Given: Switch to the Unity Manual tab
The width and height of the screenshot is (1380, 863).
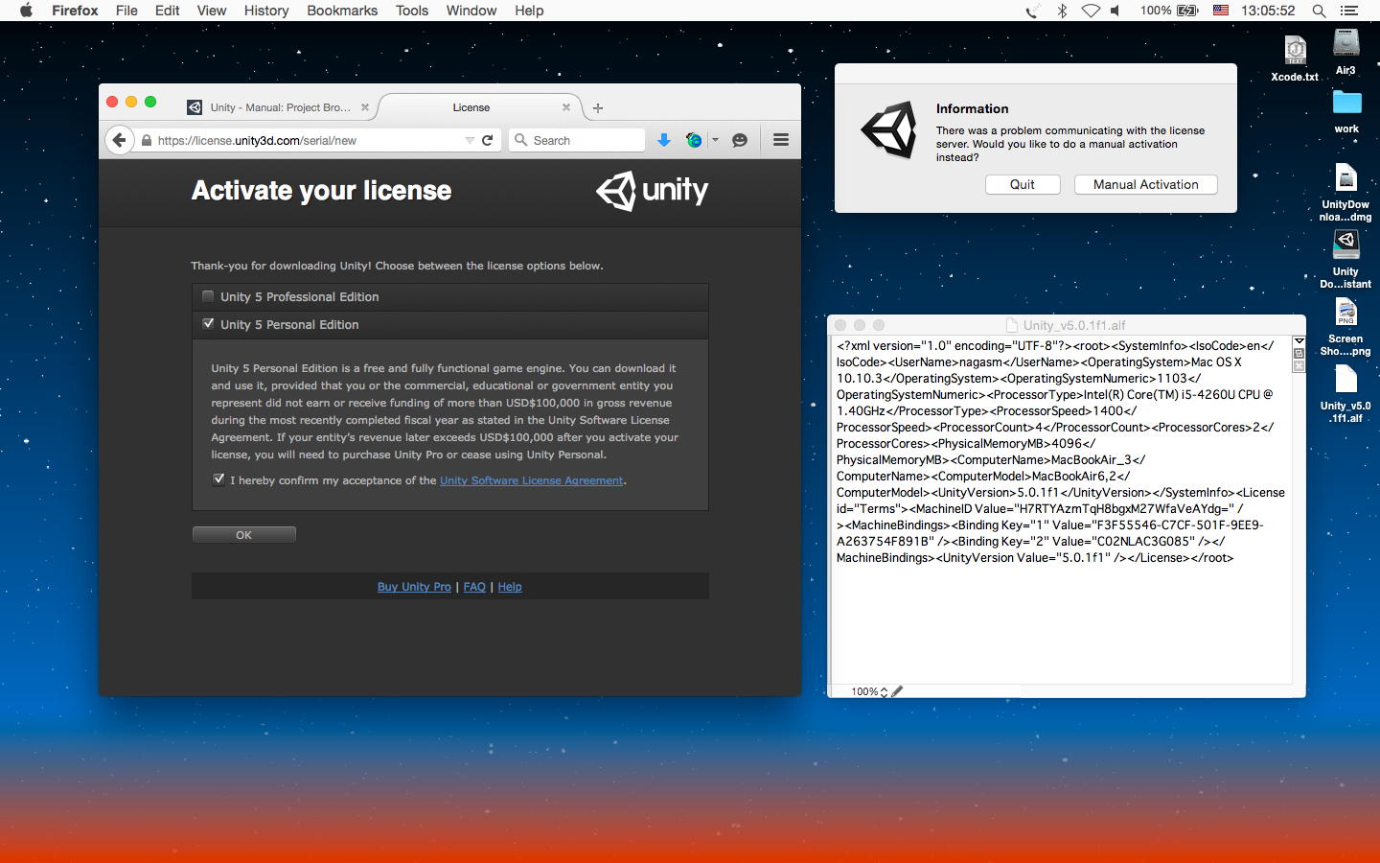Looking at the screenshot, I should (x=279, y=107).
